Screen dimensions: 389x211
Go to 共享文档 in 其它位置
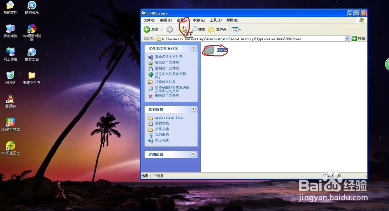[162, 129]
